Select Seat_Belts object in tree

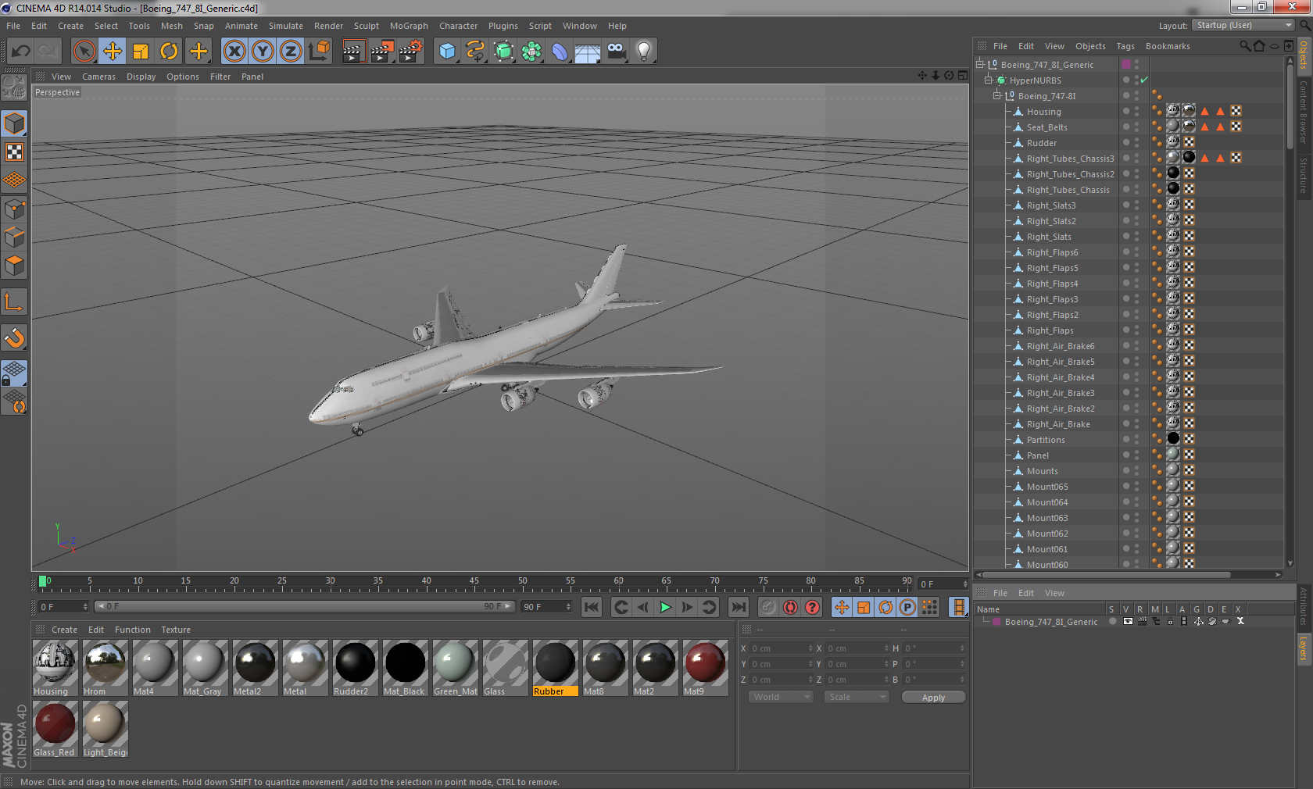1046,127
